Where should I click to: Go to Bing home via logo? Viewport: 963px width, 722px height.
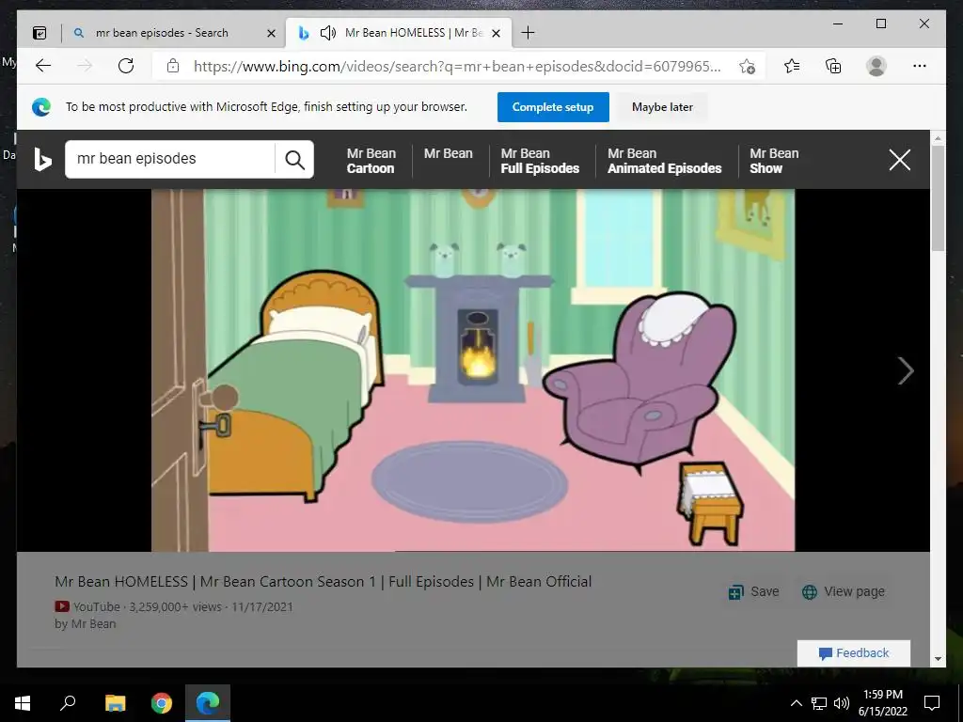click(42, 160)
